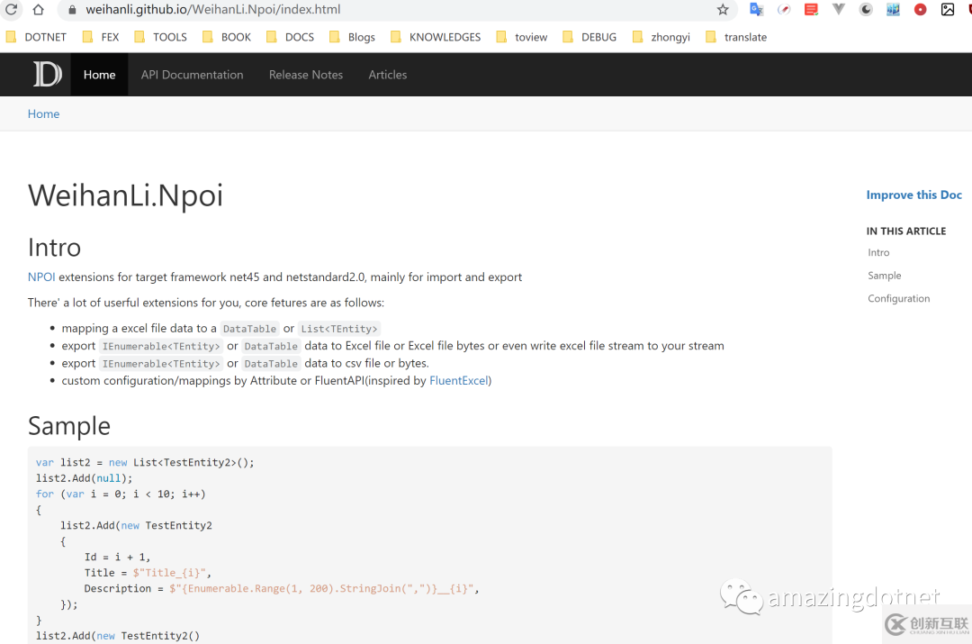This screenshot has width=972, height=644.
Task: Follow the NPOI link in Intro
Action: [41, 277]
